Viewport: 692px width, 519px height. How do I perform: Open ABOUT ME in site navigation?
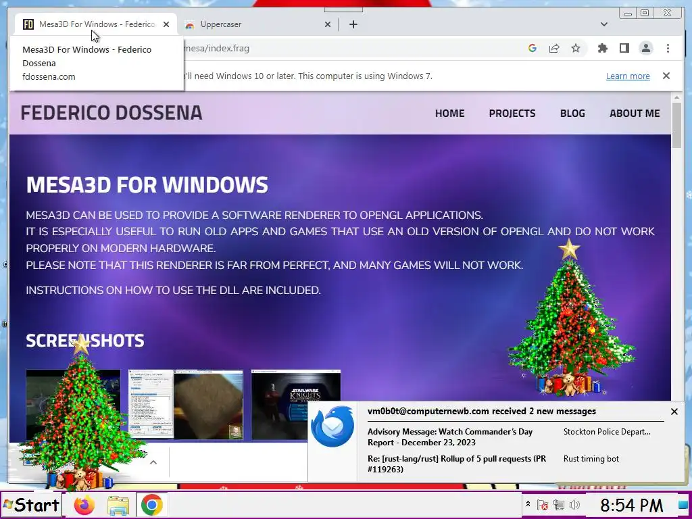635,114
